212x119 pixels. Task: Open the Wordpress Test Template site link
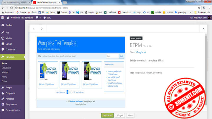[x=20, y=18]
